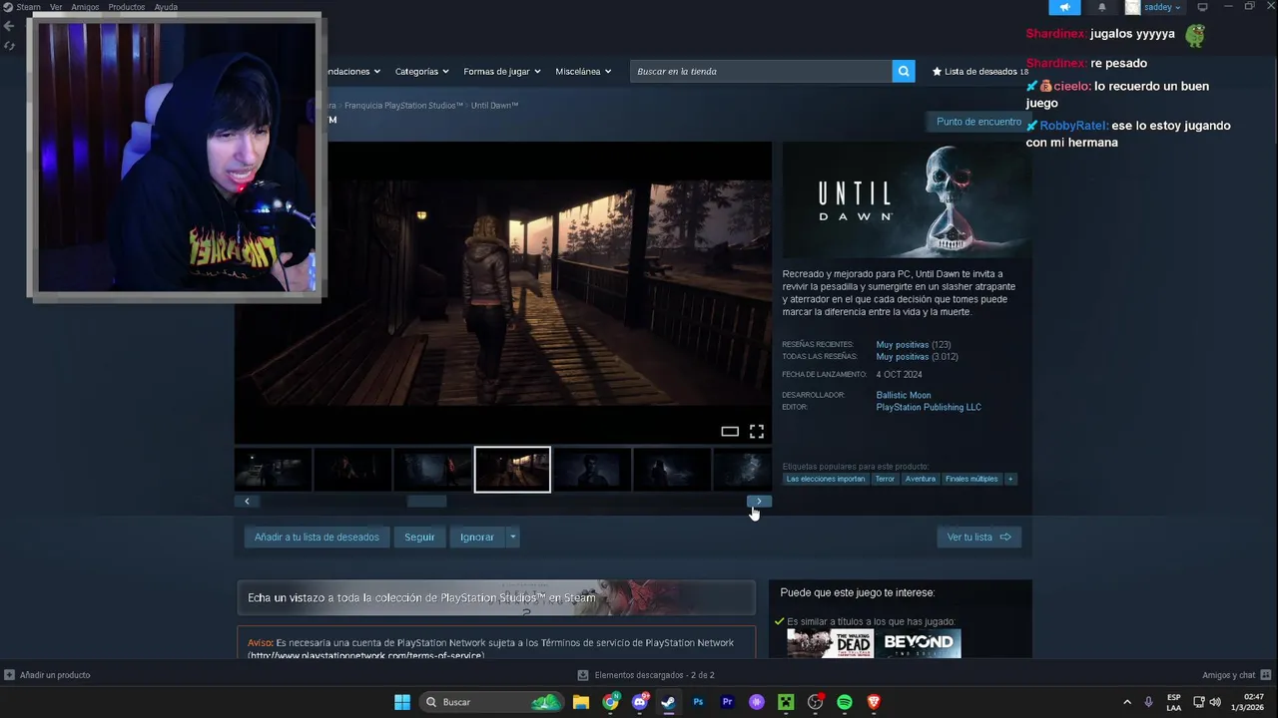Click the Until Dawn breadcrumb
This screenshot has height=718, width=1278.
pos(494,105)
